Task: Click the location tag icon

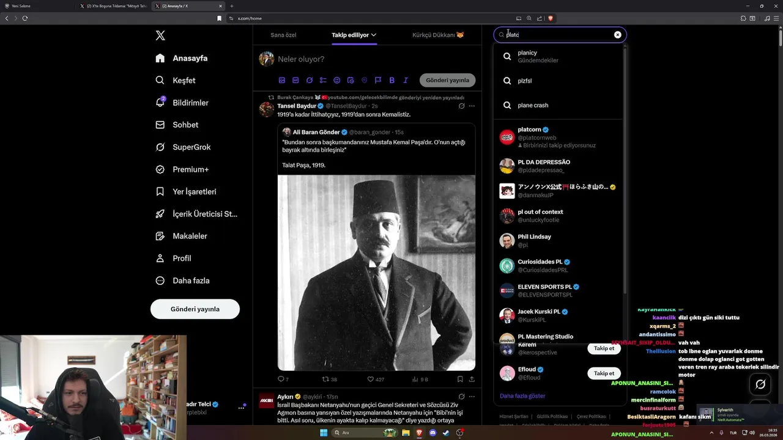Action: 365,80
